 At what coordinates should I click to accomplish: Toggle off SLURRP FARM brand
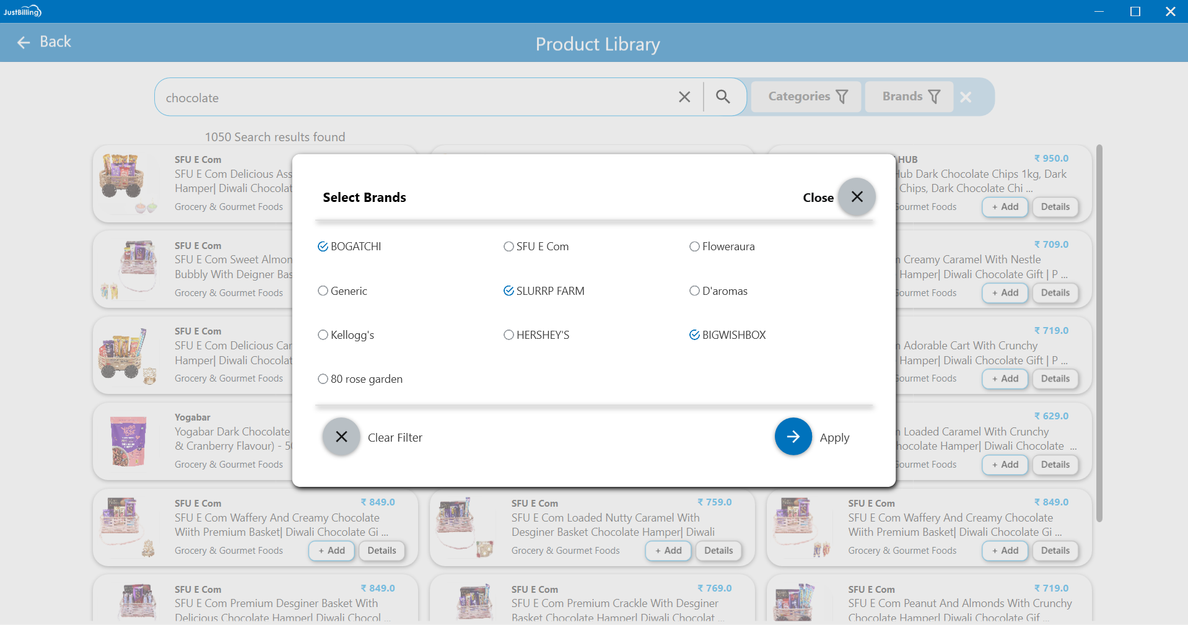pos(509,291)
